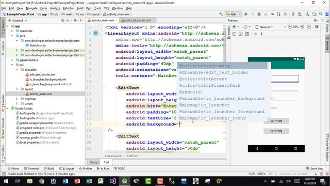This screenshot has width=330, height=186.
Task: Open the Android Profiler toolbar icon
Action: [x=272, y=14]
